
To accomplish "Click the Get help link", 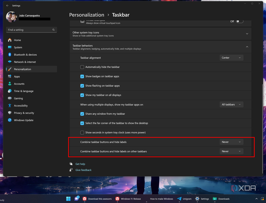I will click(81, 164).
